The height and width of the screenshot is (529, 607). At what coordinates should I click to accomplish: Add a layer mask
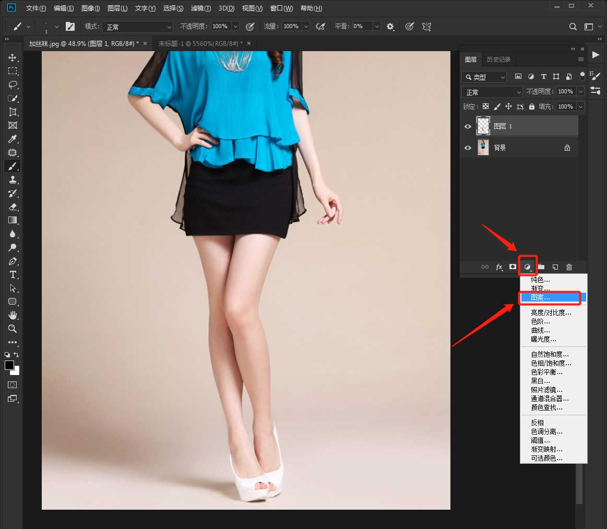[513, 267]
